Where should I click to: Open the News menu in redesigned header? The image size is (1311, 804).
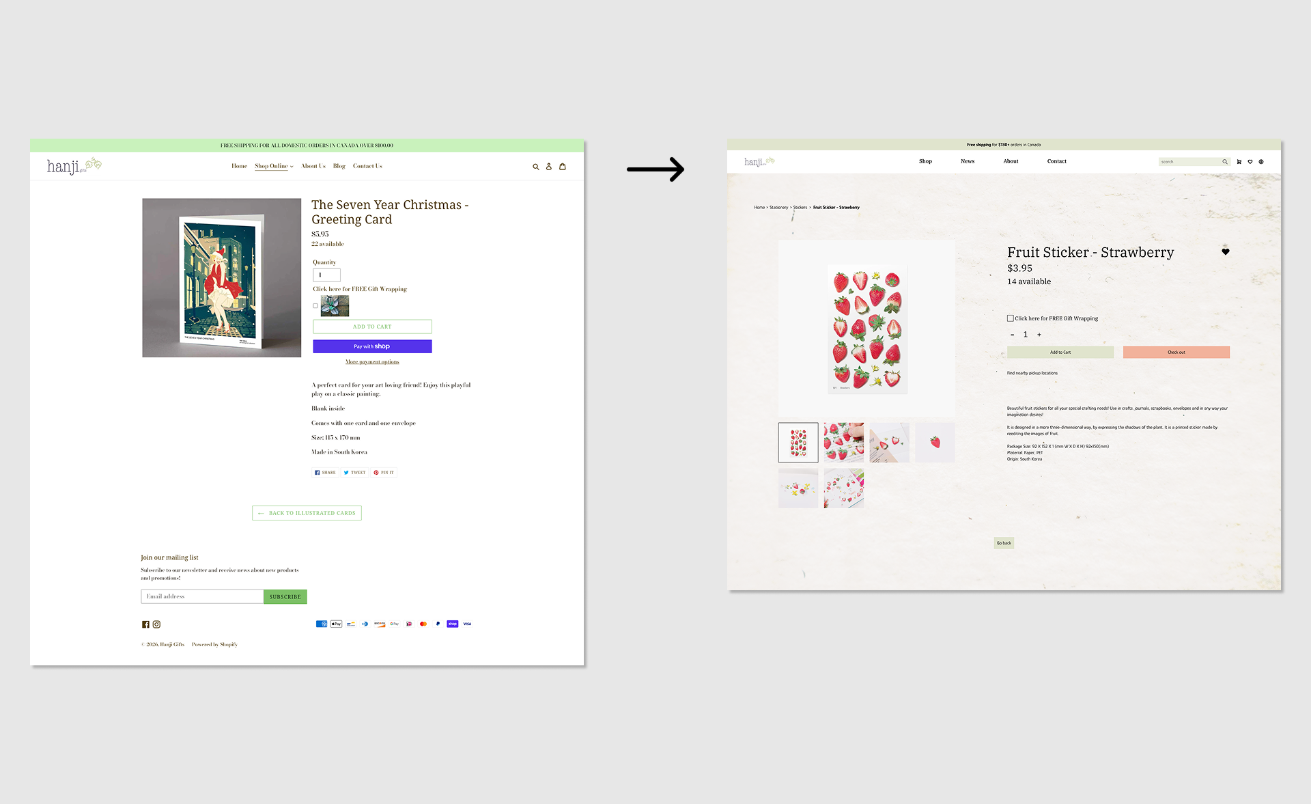point(968,161)
